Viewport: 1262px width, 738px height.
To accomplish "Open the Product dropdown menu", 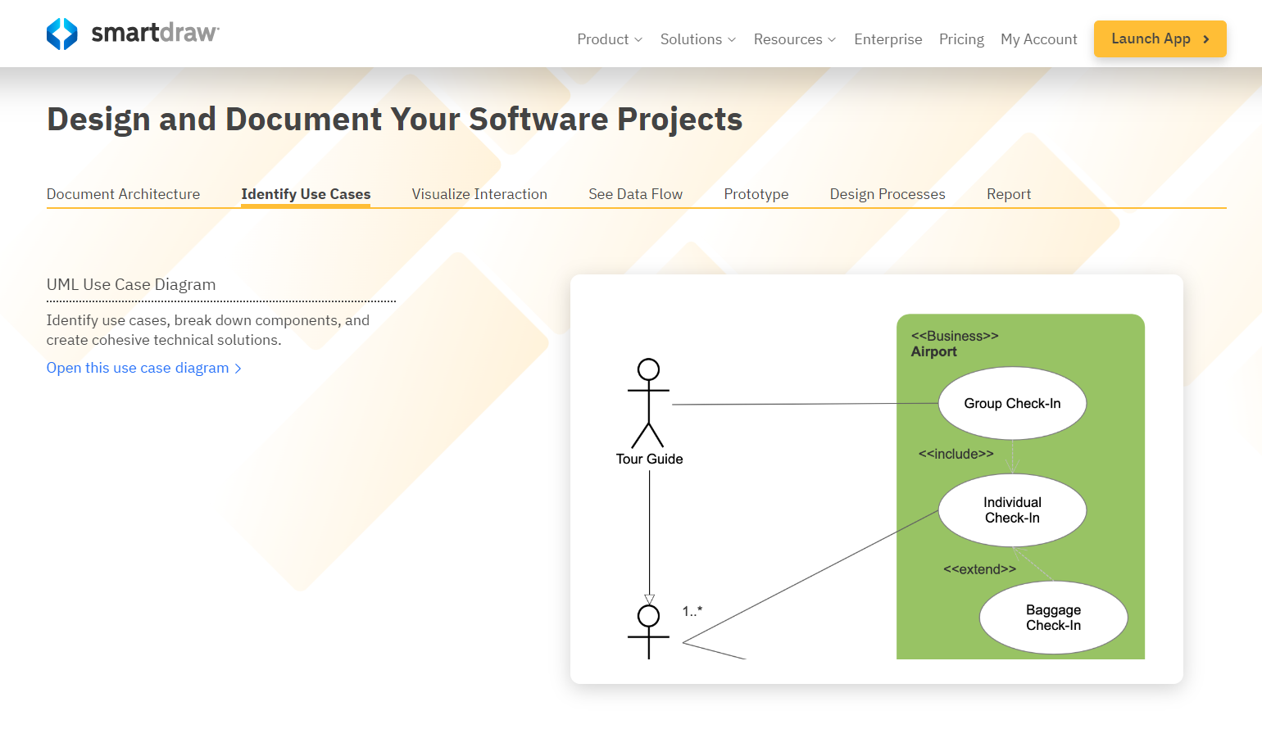I will pyautogui.click(x=610, y=39).
